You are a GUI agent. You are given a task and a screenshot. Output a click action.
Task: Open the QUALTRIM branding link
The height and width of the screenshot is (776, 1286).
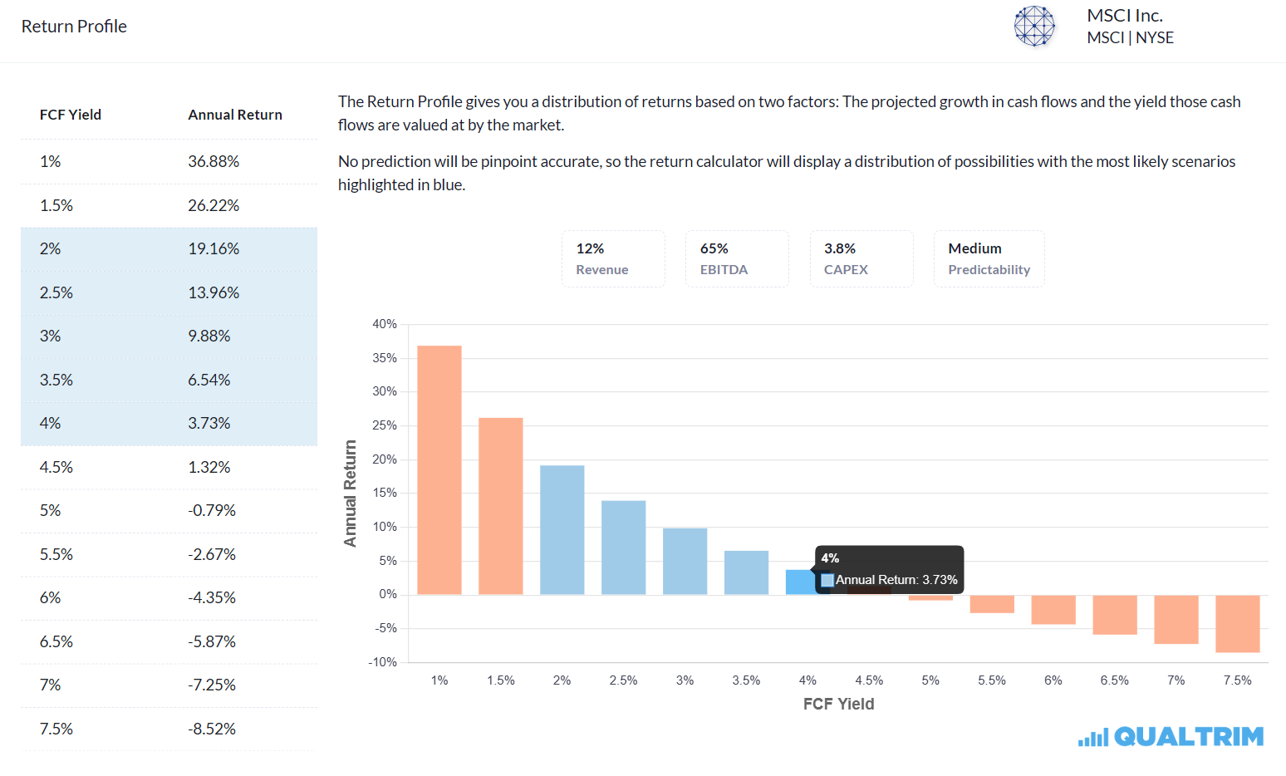[1188, 736]
